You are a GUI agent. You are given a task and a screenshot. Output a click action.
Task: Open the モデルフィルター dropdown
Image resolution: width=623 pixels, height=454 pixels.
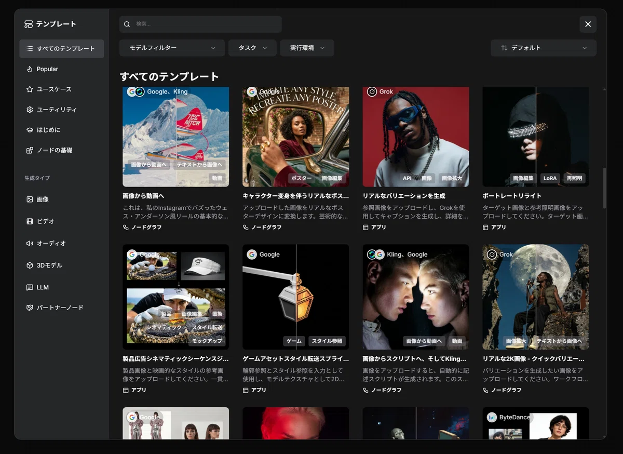pos(172,48)
